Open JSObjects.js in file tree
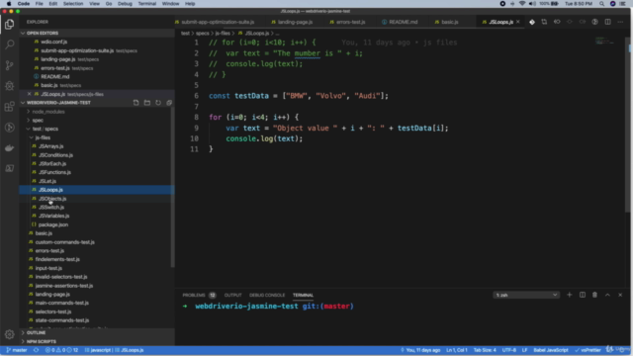 point(52,199)
